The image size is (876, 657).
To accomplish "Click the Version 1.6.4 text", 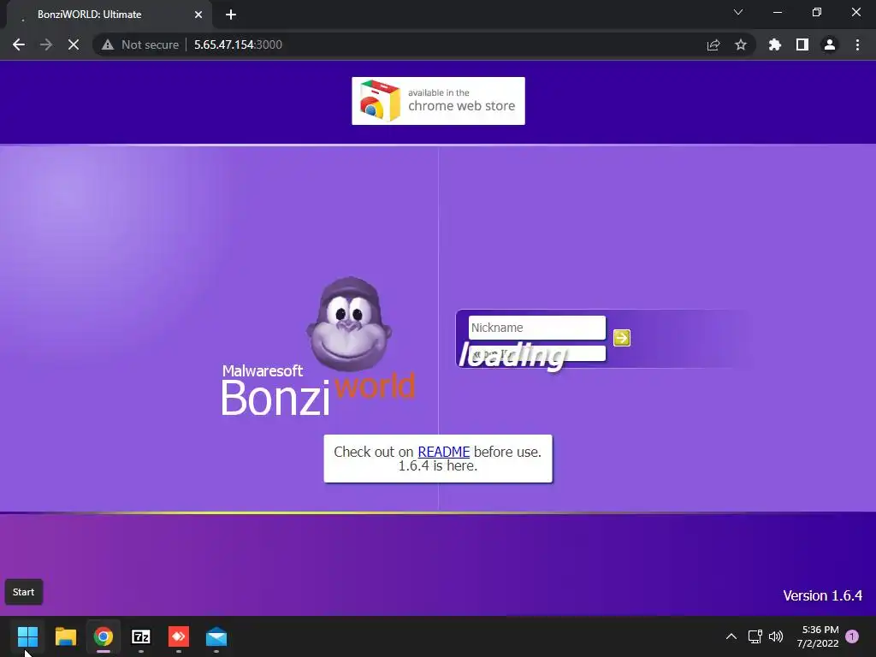I will 822,595.
